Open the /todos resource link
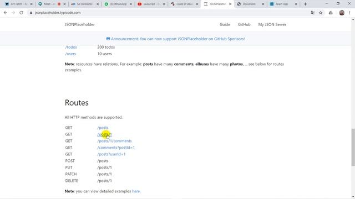The image size is (355, 199). [x=71, y=47]
